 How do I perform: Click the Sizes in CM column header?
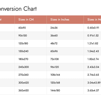[31, 19]
